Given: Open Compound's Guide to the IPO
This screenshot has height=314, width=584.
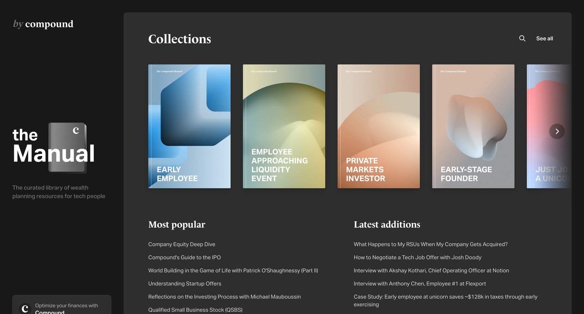Looking at the screenshot, I should (x=185, y=257).
